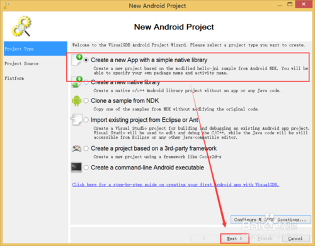Click the Next button
Screen dimensions: 315x246
pos(234,238)
